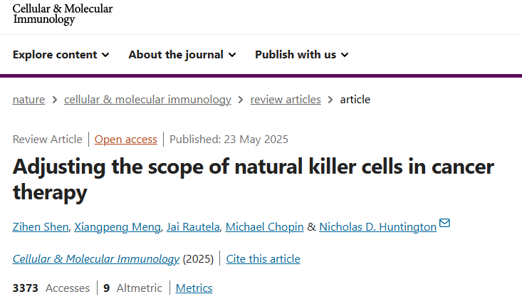The height and width of the screenshot is (304, 522).
Task: Click author name Michael Chopin
Action: tap(263, 227)
